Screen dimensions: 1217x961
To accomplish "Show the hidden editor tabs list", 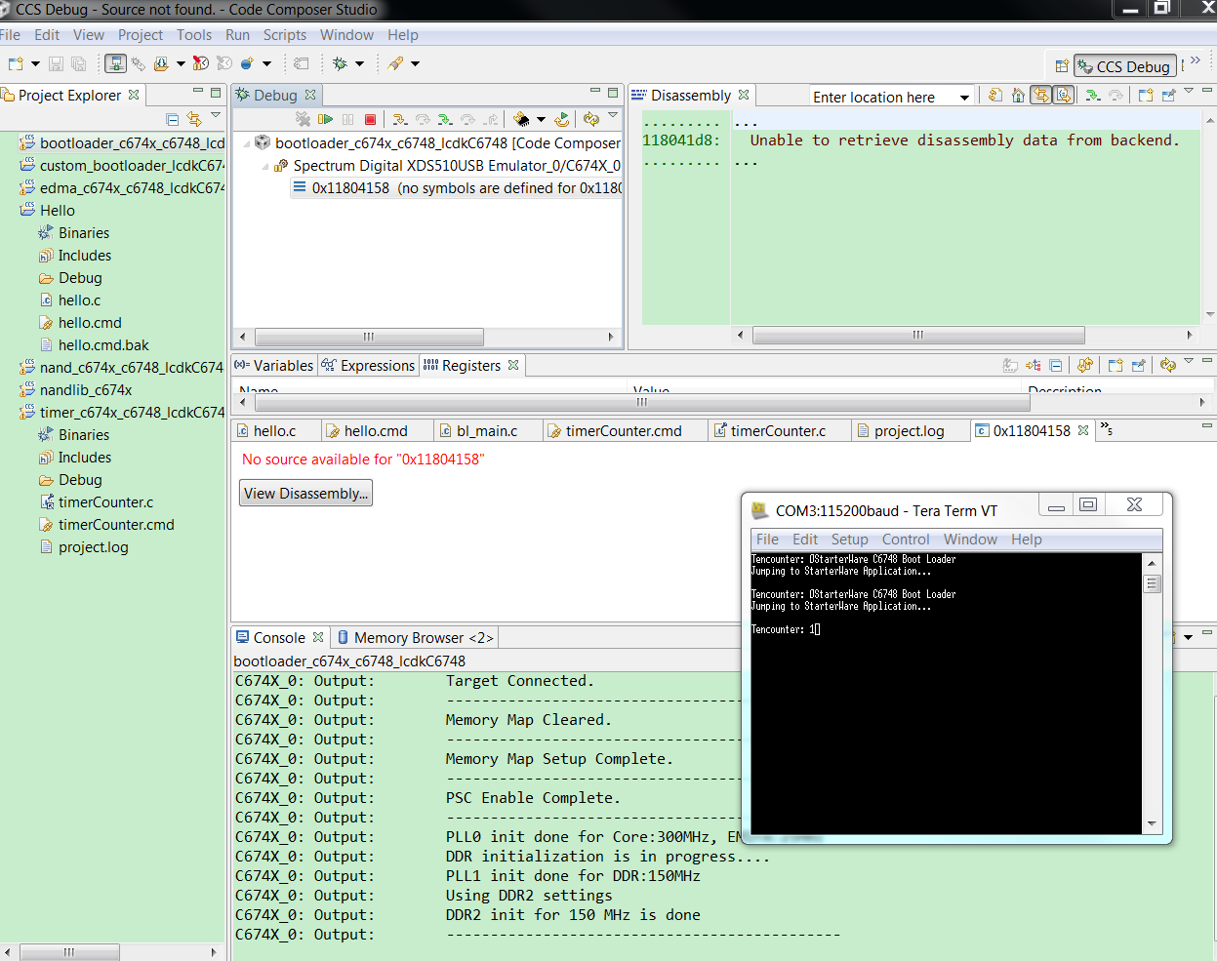I will point(1106,427).
